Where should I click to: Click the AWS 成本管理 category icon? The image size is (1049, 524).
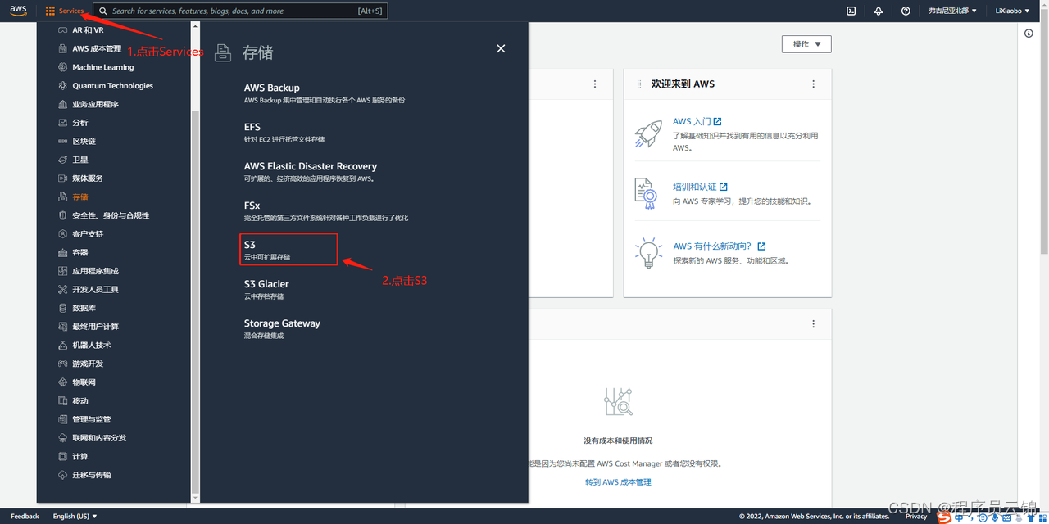pyautogui.click(x=63, y=48)
